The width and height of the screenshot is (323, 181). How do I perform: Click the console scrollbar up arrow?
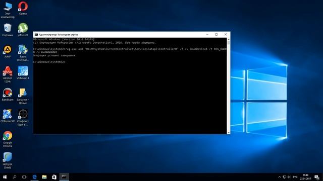(229, 39)
